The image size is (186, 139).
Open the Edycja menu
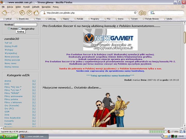pyautogui.click(x=10, y=7)
